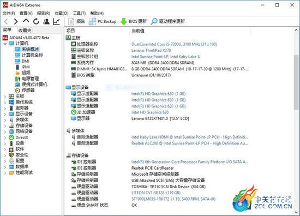Screen dimensions: 300x216
Task: Expand the 多媒体 tree node
Action: [5, 121]
